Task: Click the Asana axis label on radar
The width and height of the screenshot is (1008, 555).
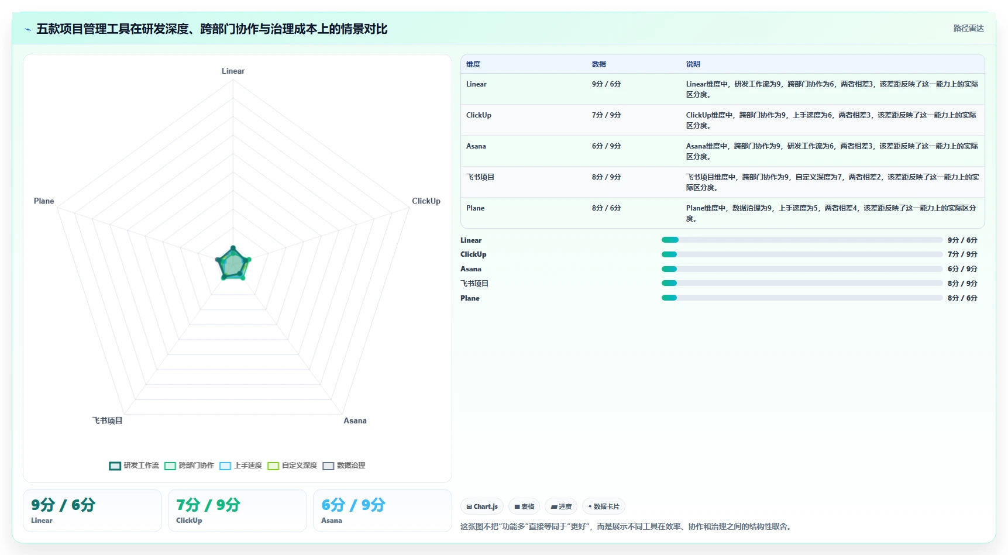Action: [355, 420]
